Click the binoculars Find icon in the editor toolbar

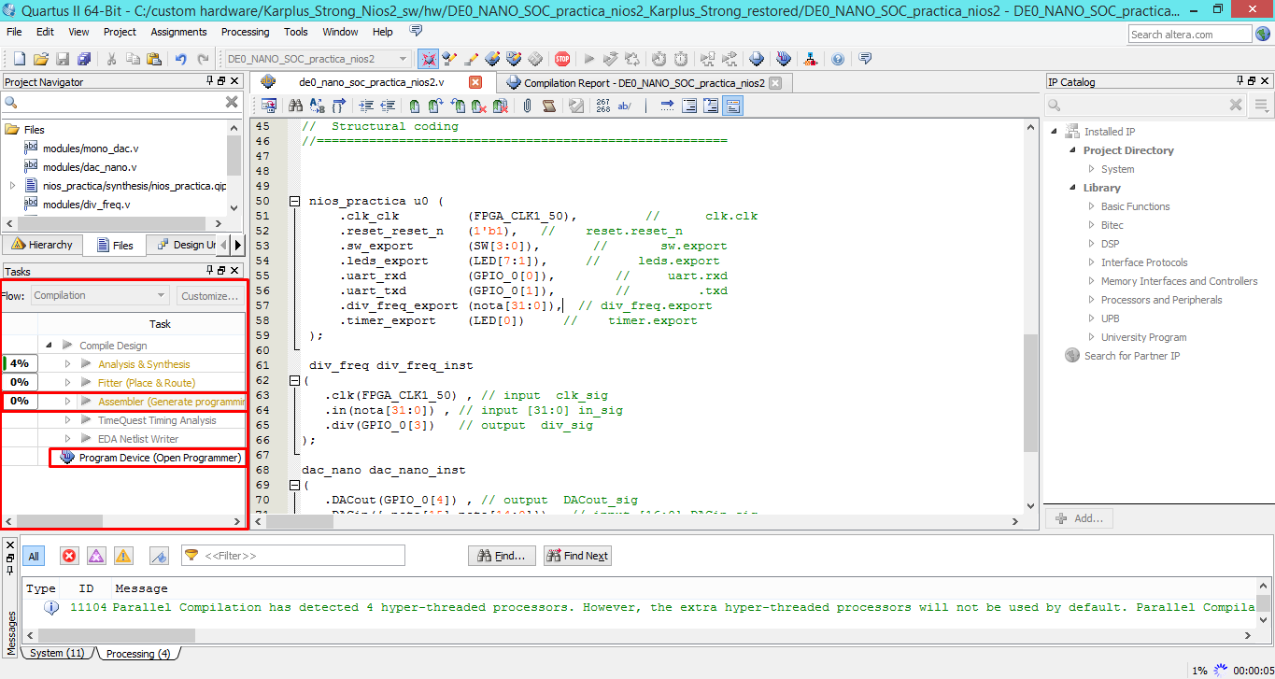click(296, 106)
